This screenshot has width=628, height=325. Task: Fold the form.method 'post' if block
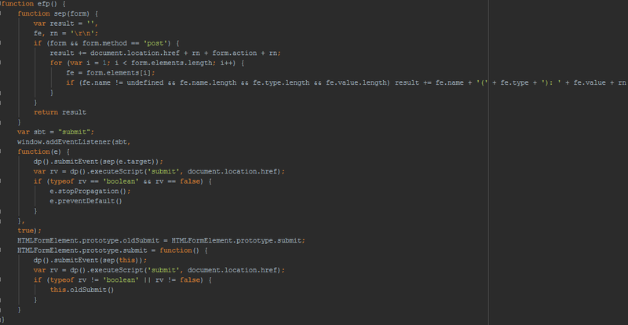click(2, 42)
